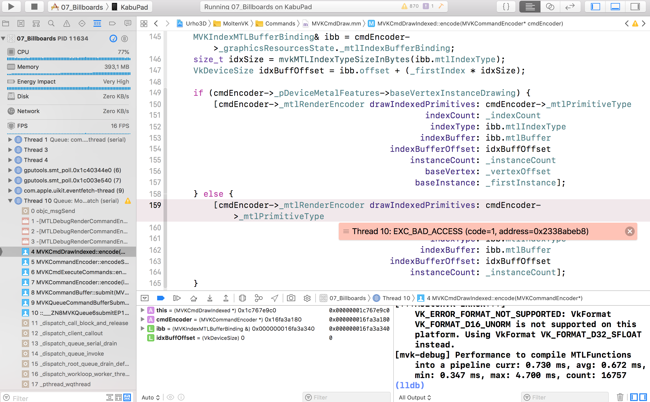Jump to next issue arrow
The width and height of the screenshot is (650, 402).
click(x=644, y=23)
